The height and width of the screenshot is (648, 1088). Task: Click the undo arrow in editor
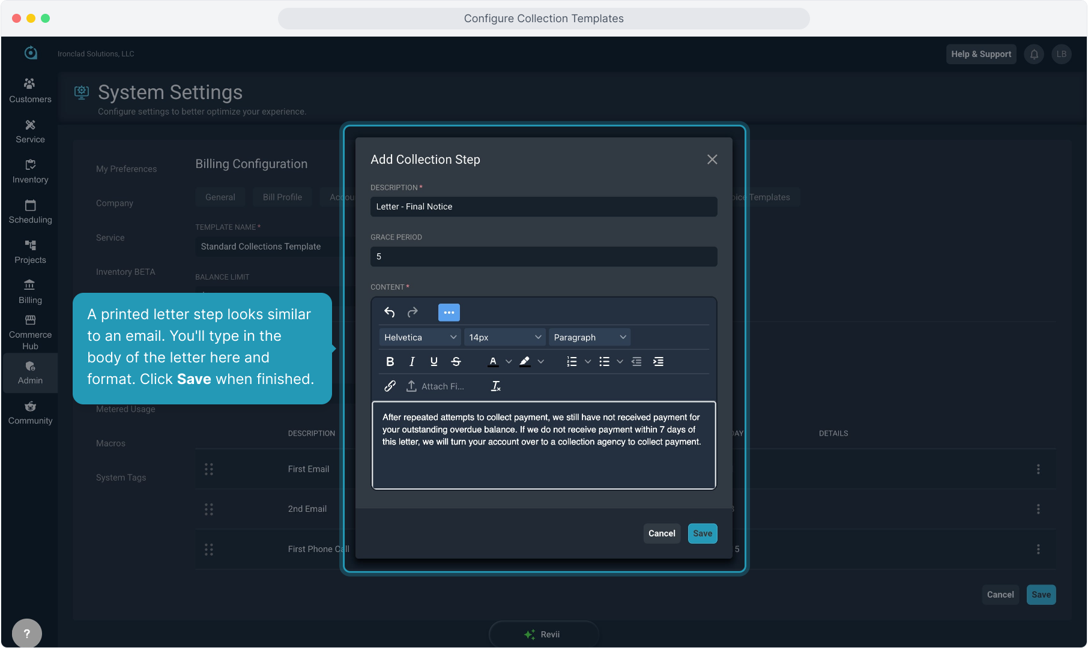389,312
